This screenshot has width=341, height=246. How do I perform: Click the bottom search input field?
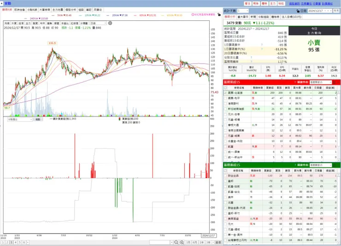click(159, 242)
